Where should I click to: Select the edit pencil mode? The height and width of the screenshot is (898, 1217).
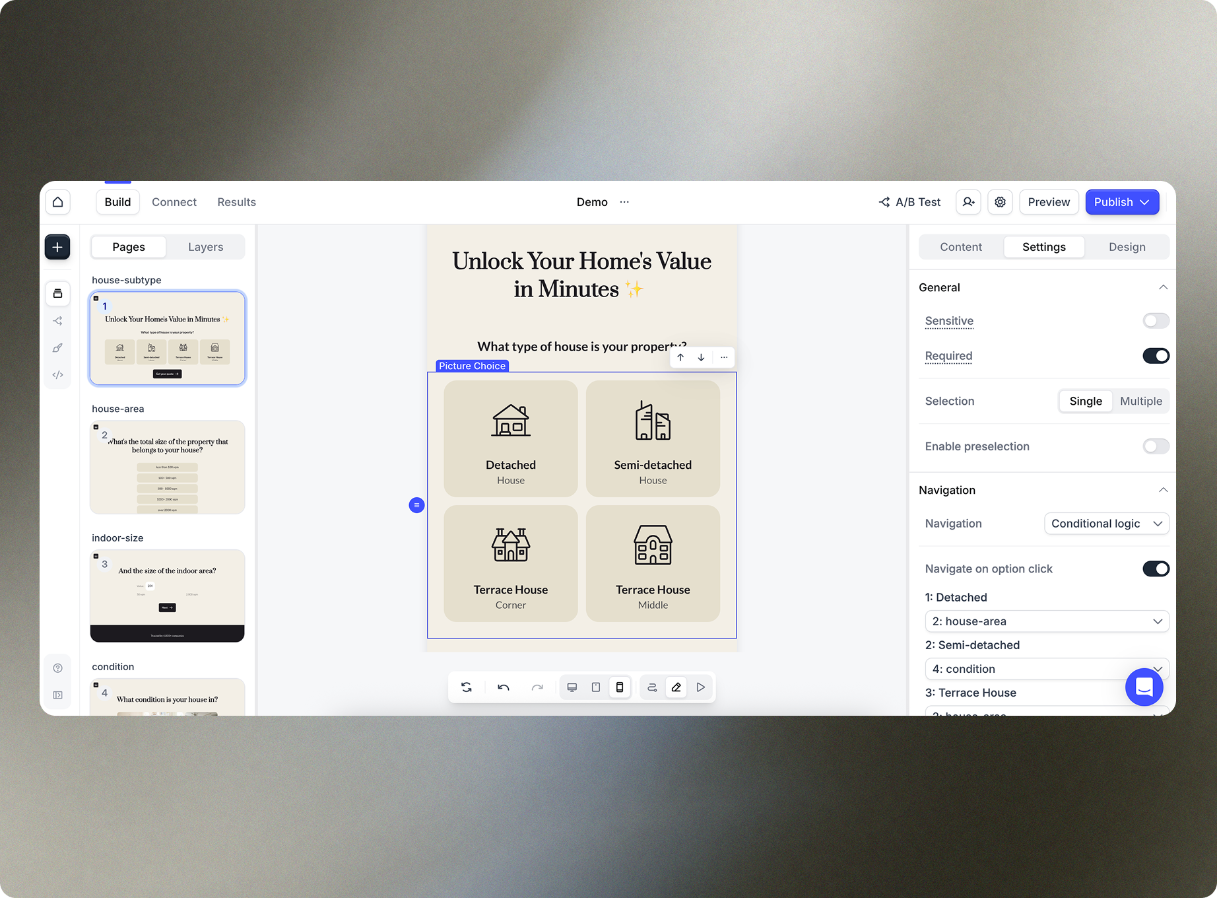coord(676,687)
